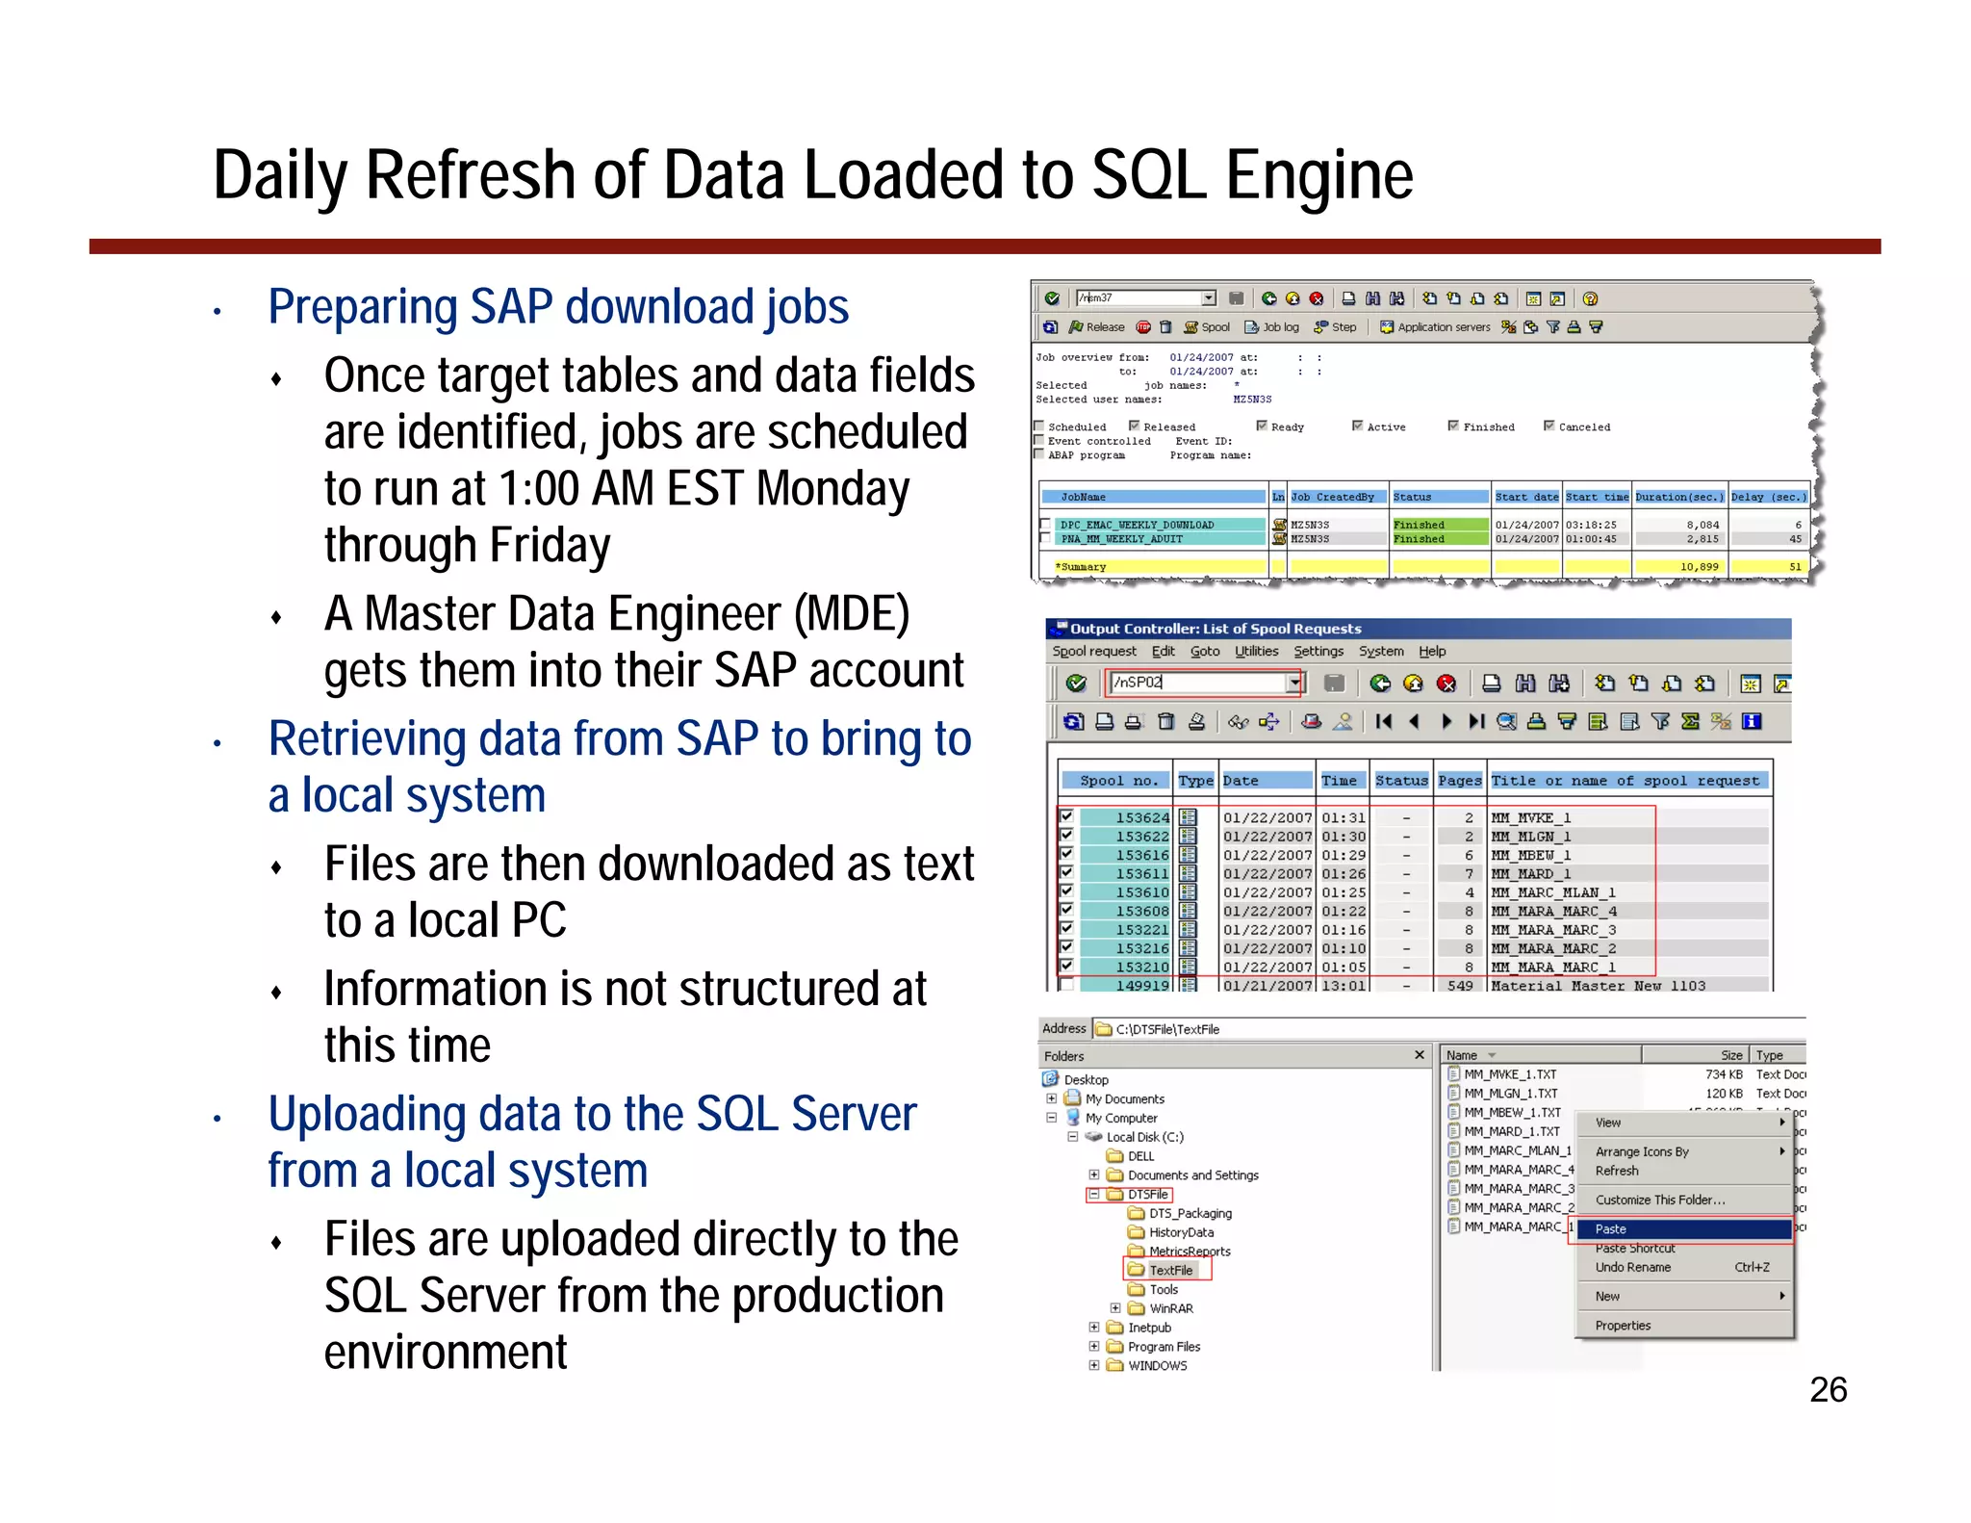1971x1523 pixels.
Task: Toggle the Canceled checkbox
Action: pos(1549,426)
